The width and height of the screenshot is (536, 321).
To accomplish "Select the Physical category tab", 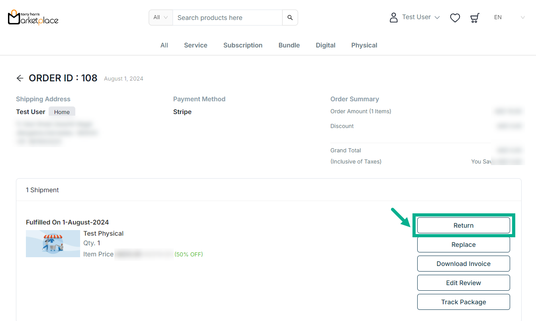I will [x=364, y=45].
